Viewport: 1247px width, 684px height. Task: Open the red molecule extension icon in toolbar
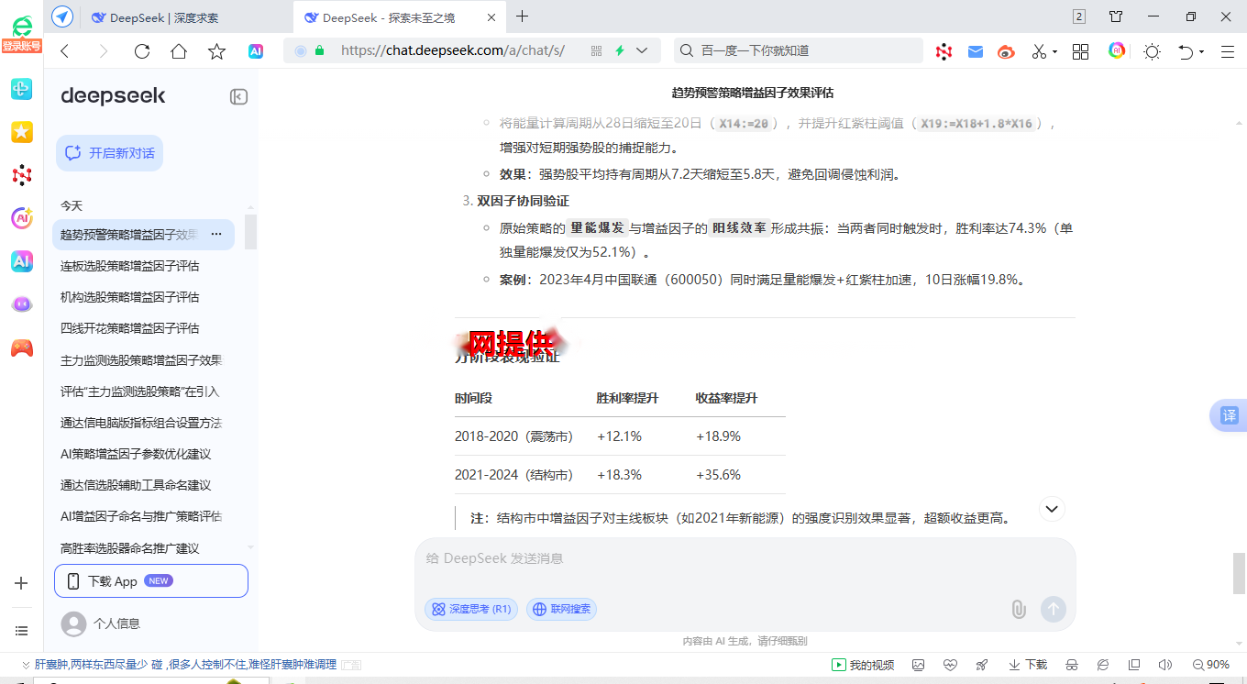[x=944, y=51]
